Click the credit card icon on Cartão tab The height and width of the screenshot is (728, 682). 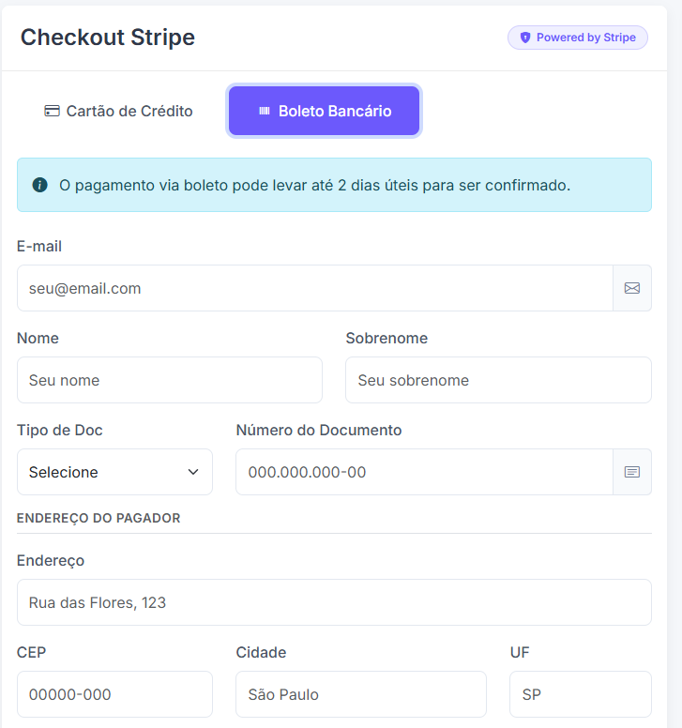[x=52, y=111]
